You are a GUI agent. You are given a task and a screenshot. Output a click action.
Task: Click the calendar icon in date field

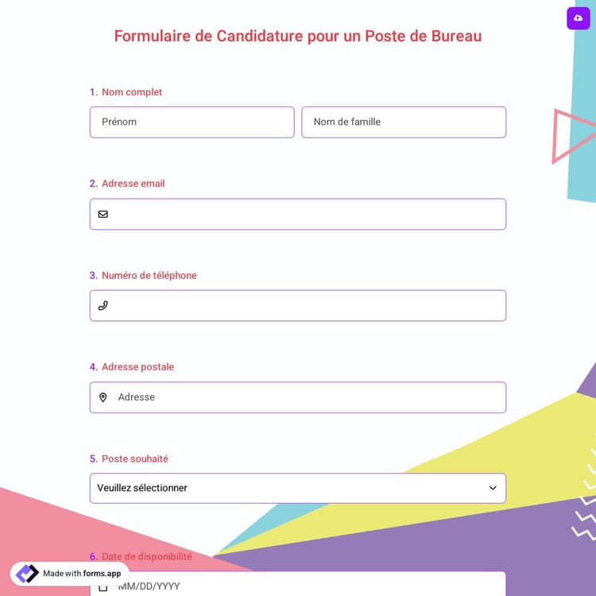(103, 587)
